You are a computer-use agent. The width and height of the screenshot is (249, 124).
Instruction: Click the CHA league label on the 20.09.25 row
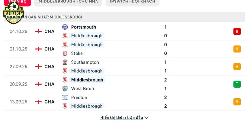click(x=49, y=84)
